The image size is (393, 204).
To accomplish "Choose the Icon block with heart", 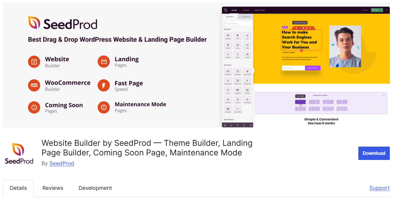I will (x=228, y=91).
